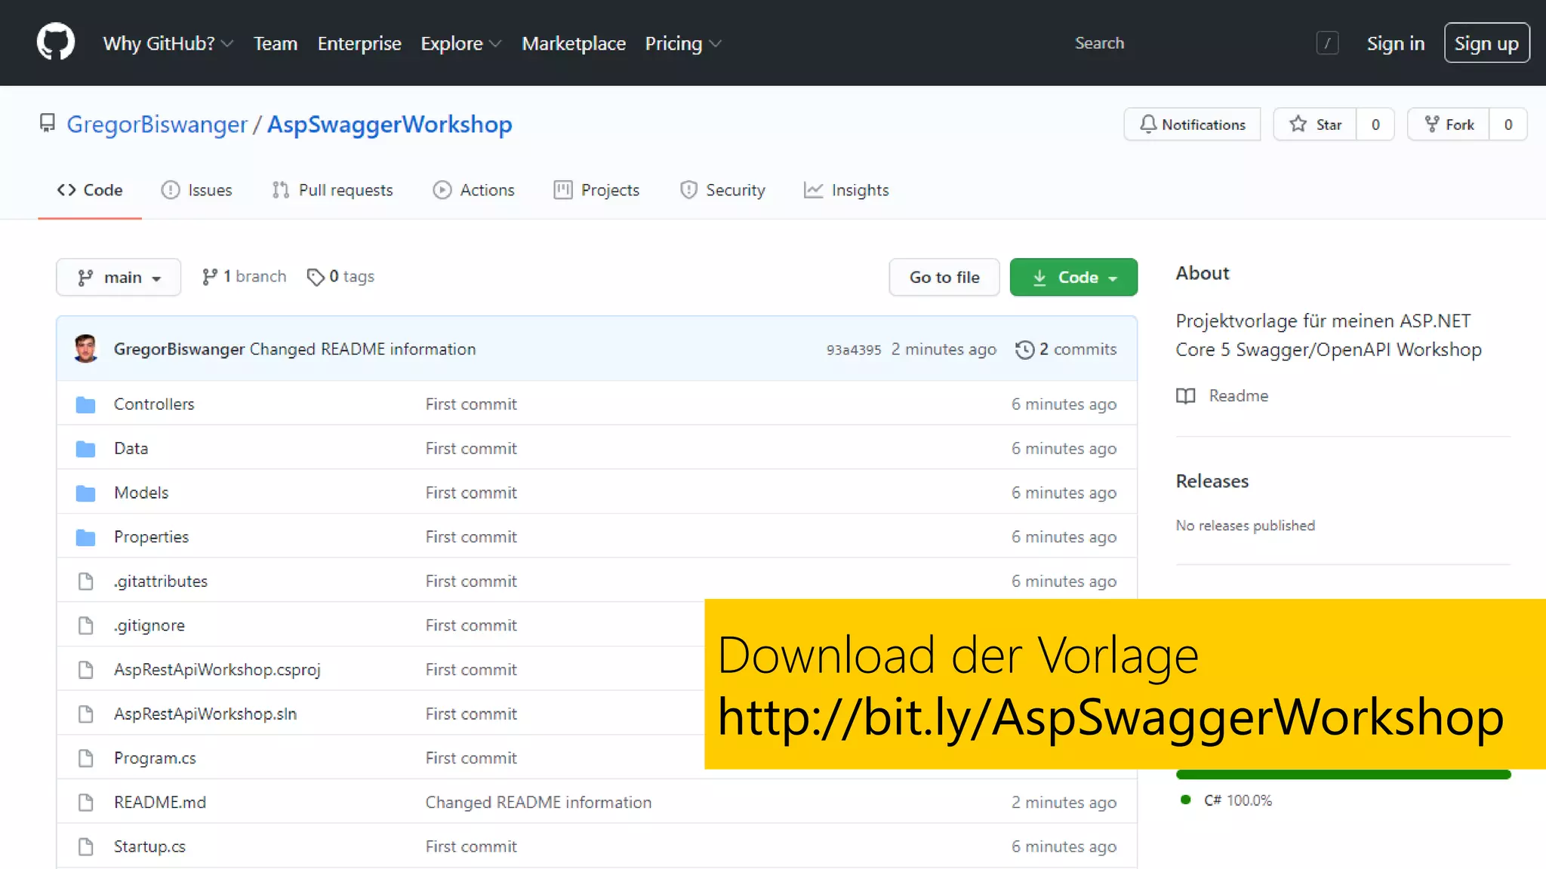The image size is (1546, 869).
Task: Expand the Explore menu
Action: 460,43
